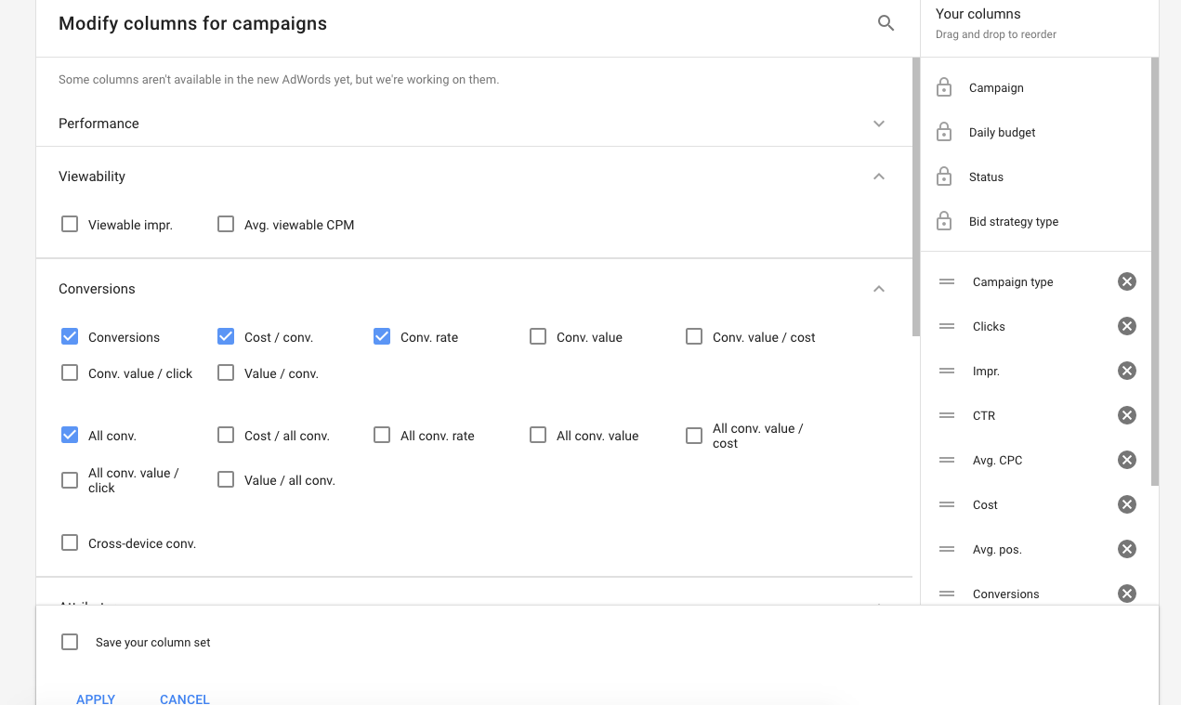Collapse the Conversions section
This screenshot has height=705, width=1181.
pyautogui.click(x=878, y=288)
